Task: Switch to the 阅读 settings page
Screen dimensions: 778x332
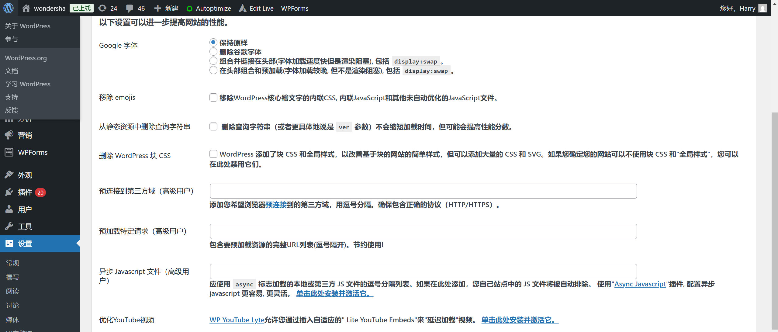Action: [13, 291]
